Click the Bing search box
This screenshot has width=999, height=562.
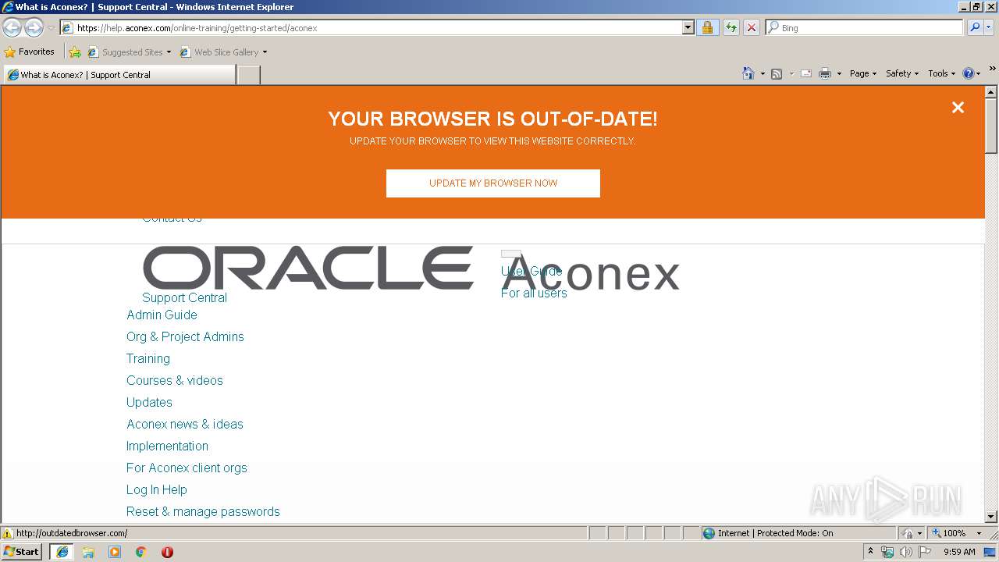coord(864,28)
